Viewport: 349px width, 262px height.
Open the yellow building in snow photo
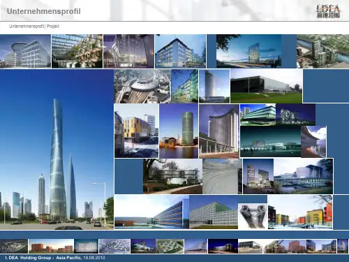click(x=137, y=131)
